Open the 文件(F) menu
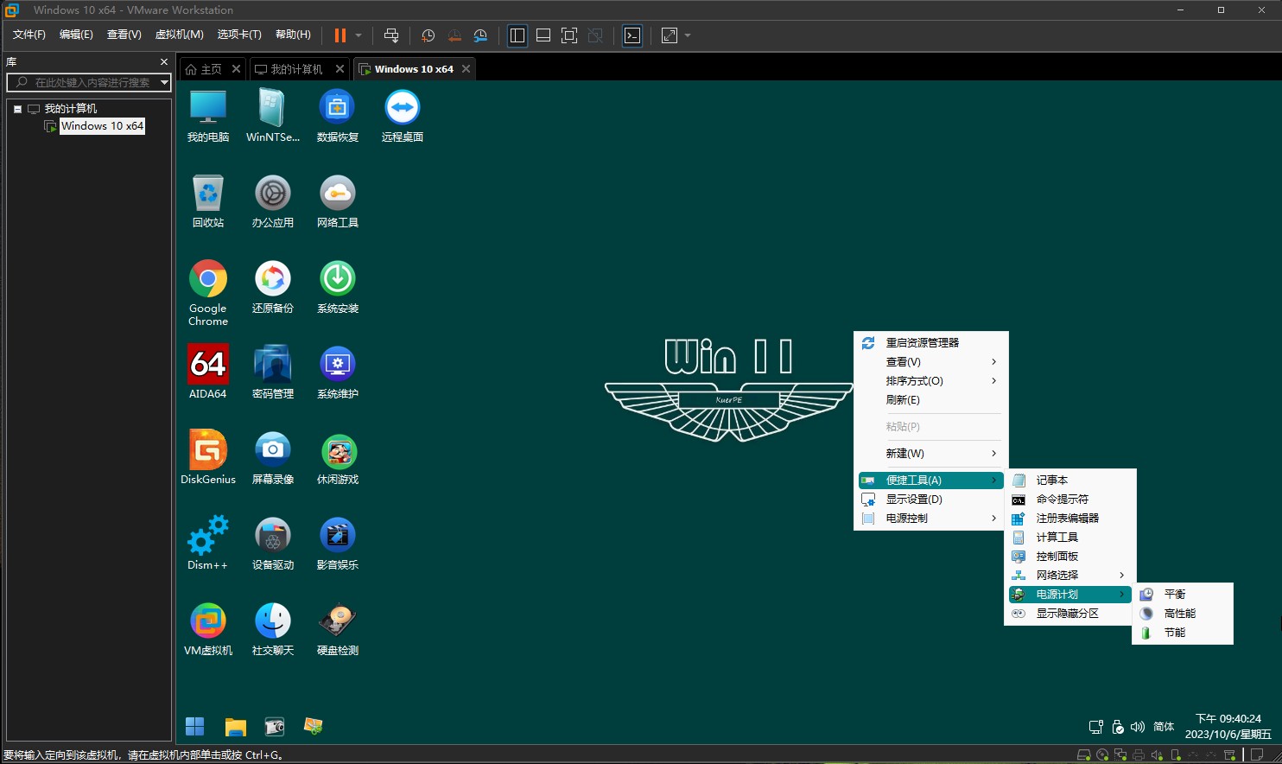 [x=29, y=35]
